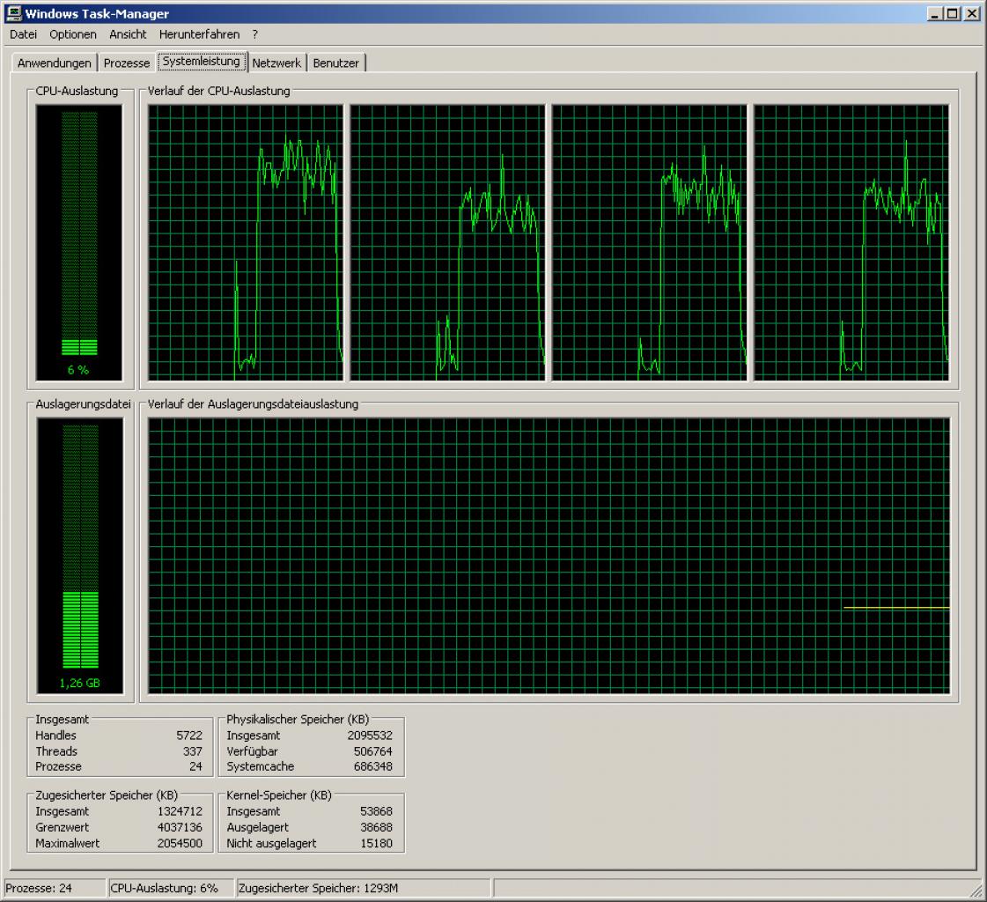
Task: Click the Systemcache value 686348
Action: pos(372,766)
